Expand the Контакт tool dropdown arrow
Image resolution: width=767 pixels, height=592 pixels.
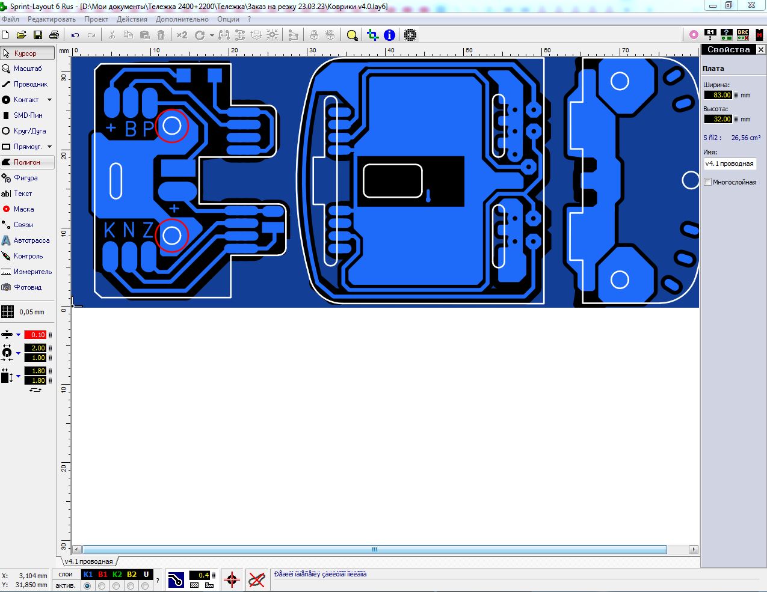tap(50, 100)
